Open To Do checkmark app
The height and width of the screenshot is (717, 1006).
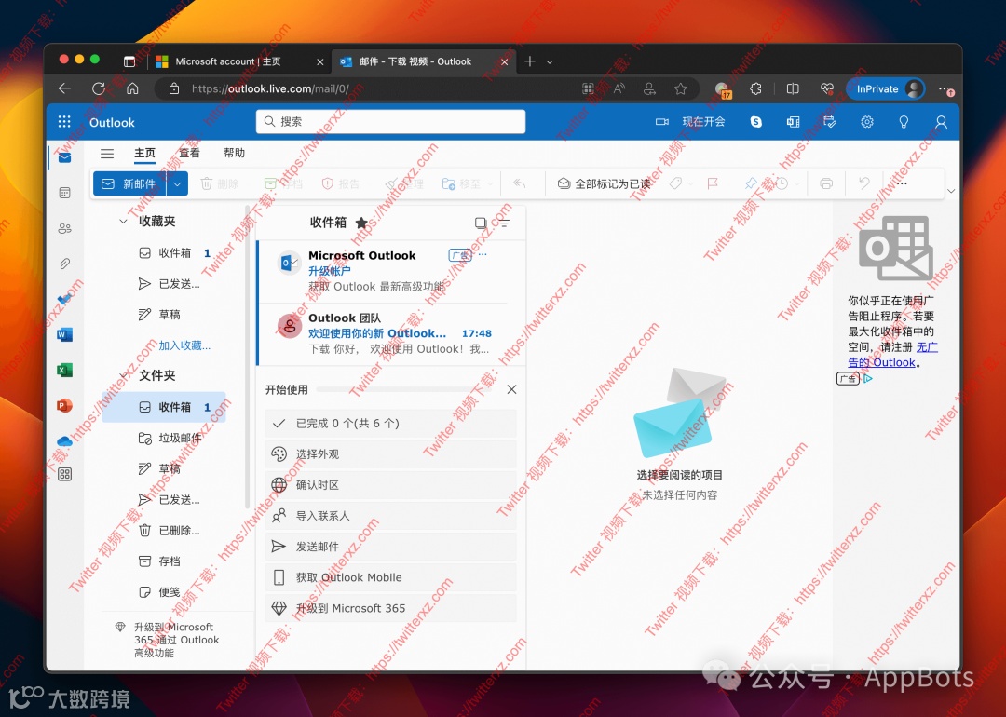coord(65,299)
